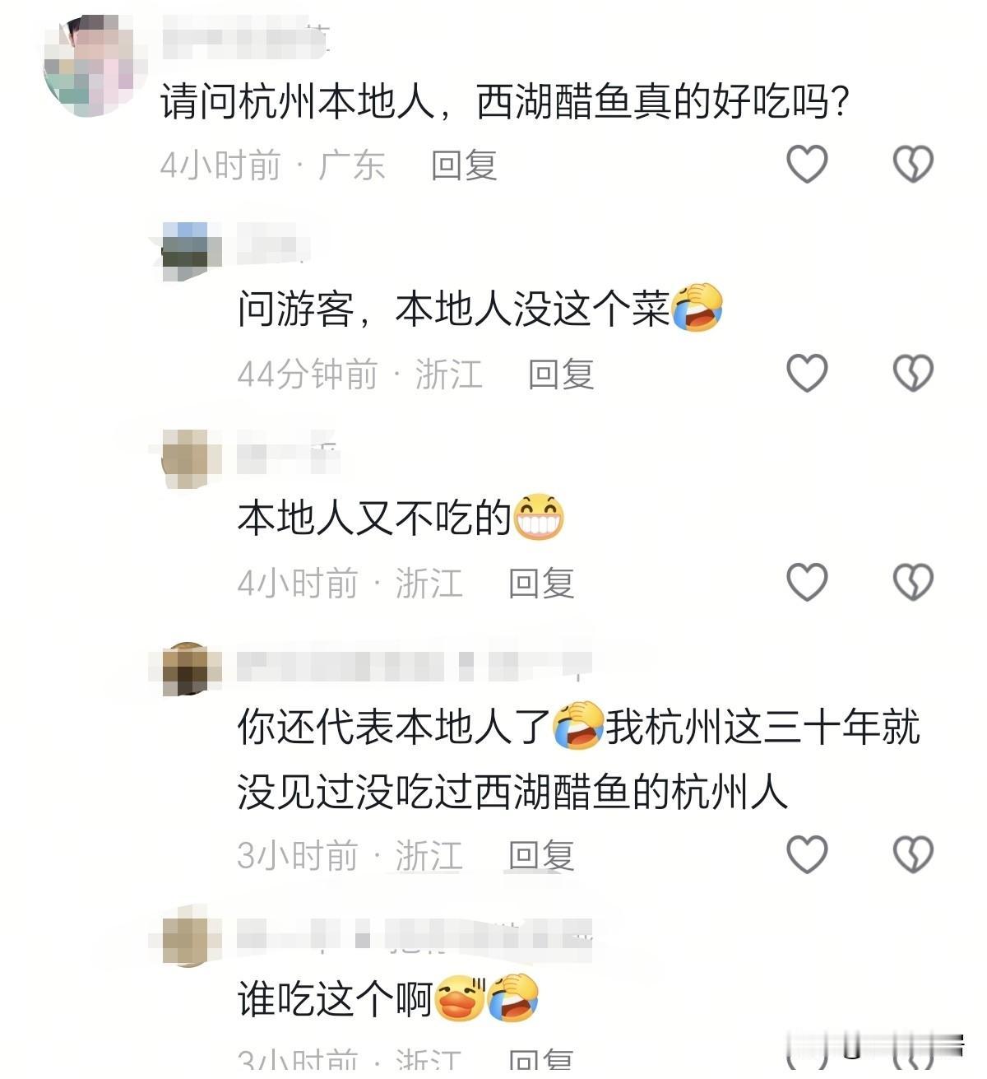Dislike the West Lake vinegar fish question comment
The height and width of the screenshot is (1079, 987).
(x=913, y=164)
